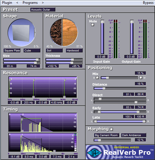
Task: Click the +95 % thickness value field
Action: coord(76,66)
